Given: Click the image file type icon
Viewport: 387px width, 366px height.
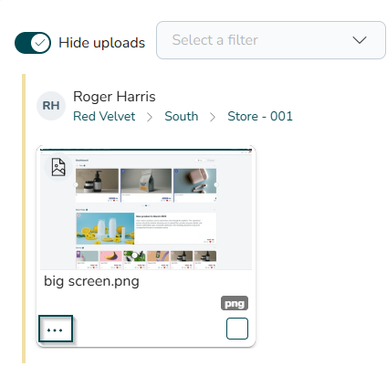Looking at the screenshot, I should click(58, 167).
